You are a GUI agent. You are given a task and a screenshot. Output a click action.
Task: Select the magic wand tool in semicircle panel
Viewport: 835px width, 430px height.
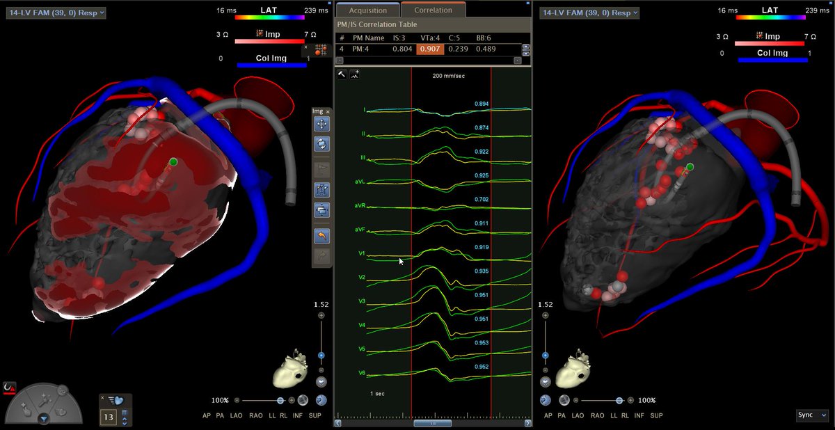click(45, 399)
